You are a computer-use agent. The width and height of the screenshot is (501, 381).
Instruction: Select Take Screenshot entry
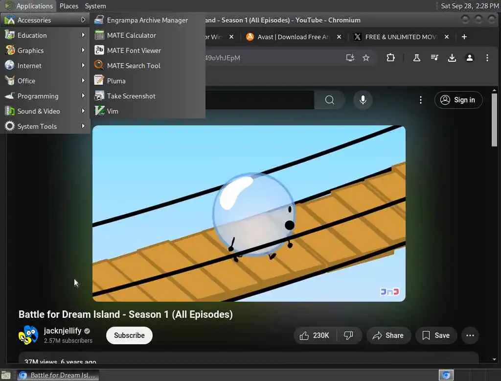click(x=148, y=96)
